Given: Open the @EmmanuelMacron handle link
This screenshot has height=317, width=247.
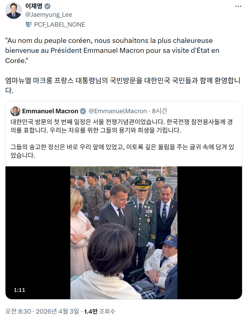Looking at the screenshot, I should click(x=118, y=111).
